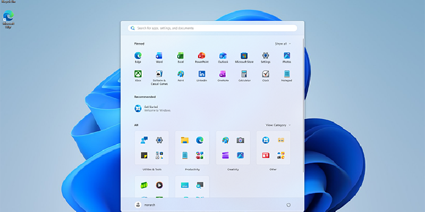Open the monitor-with-magnifier icon in bottom group
This screenshot has width=425, height=212.
point(200,185)
